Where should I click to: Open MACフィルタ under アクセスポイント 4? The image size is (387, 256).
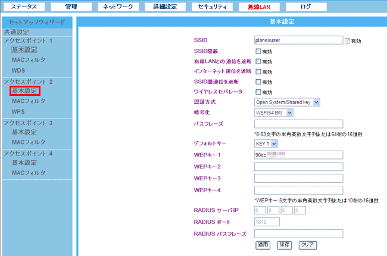[x=29, y=173]
